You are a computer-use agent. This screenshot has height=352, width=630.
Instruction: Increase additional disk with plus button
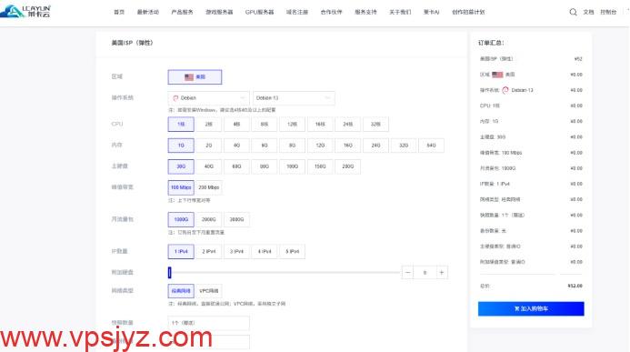[x=442, y=273]
